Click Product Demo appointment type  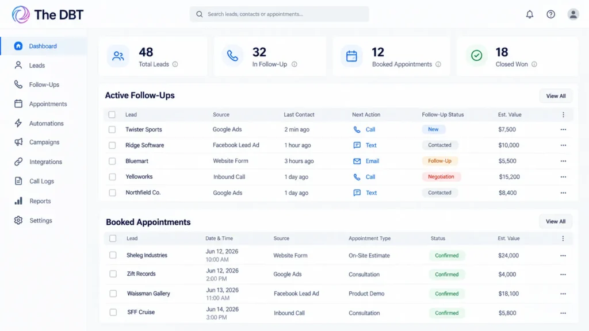[x=366, y=294]
